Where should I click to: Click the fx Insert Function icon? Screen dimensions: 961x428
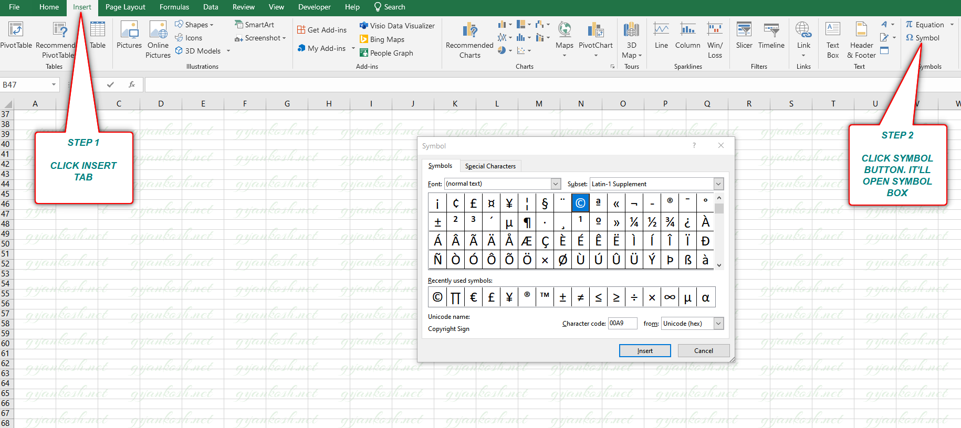pos(132,84)
